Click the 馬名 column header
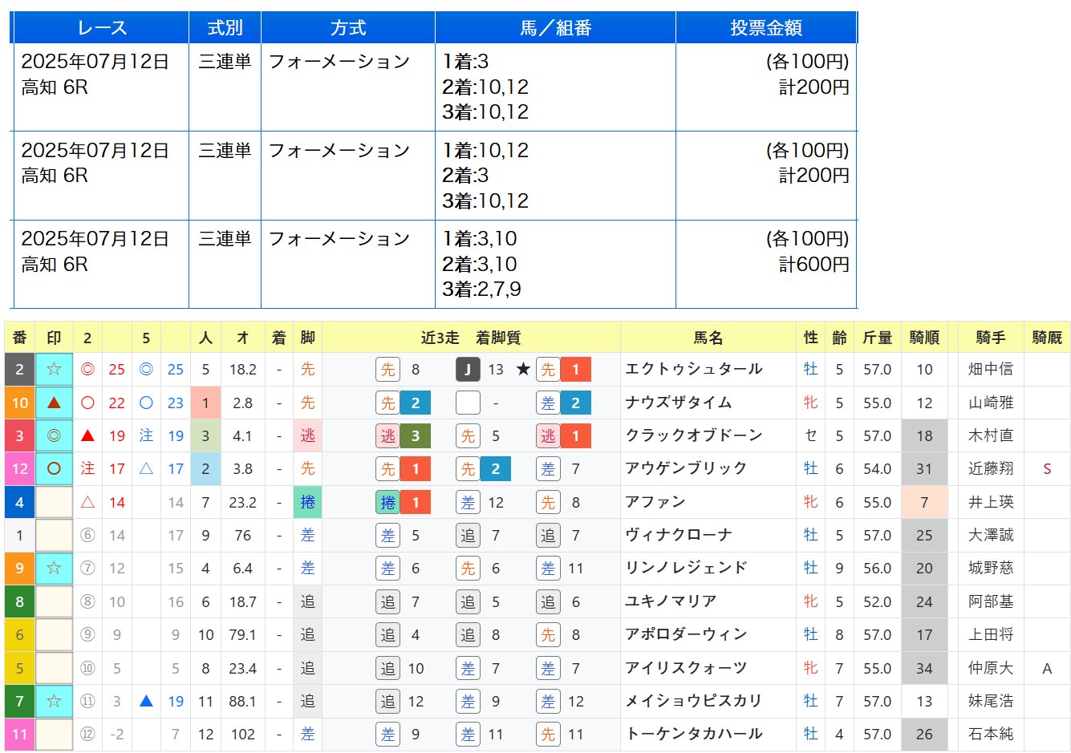This screenshot has width=1071, height=753. click(x=708, y=338)
